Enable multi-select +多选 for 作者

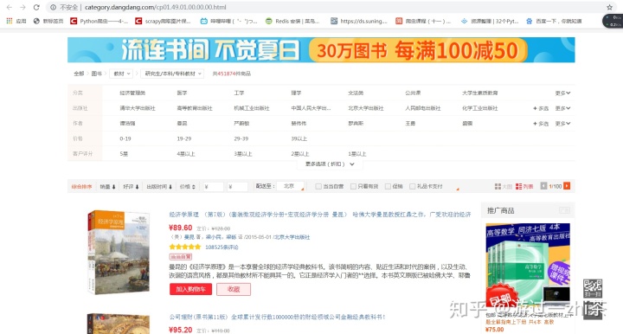click(x=540, y=124)
